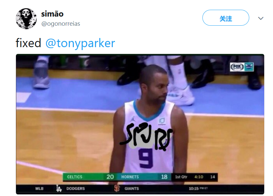This screenshot has height=196, width=273.
Task: Open the @tonyparker mention link
Action: click(80, 43)
